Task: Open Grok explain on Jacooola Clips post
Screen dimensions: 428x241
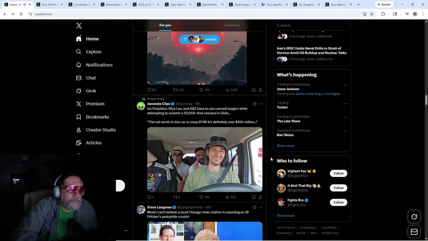Action: point(254,104)
